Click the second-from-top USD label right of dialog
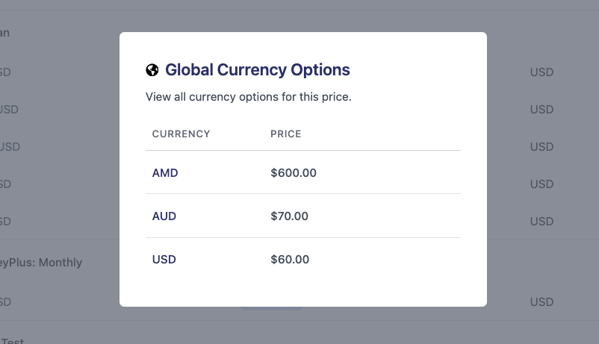The height and width of the screenshot is (344, 599). coord(541,110)
